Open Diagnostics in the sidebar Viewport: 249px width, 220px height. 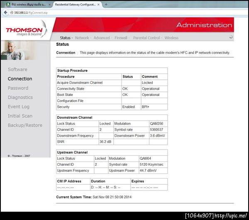pyautogui.click(x=20, y=98)
